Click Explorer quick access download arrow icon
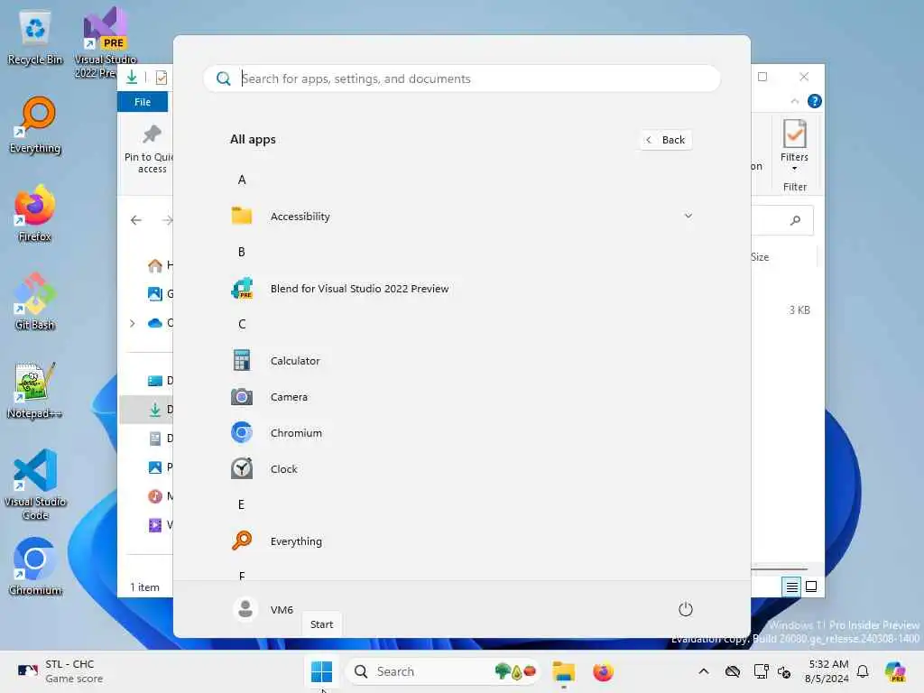 (x=132, y=78)
